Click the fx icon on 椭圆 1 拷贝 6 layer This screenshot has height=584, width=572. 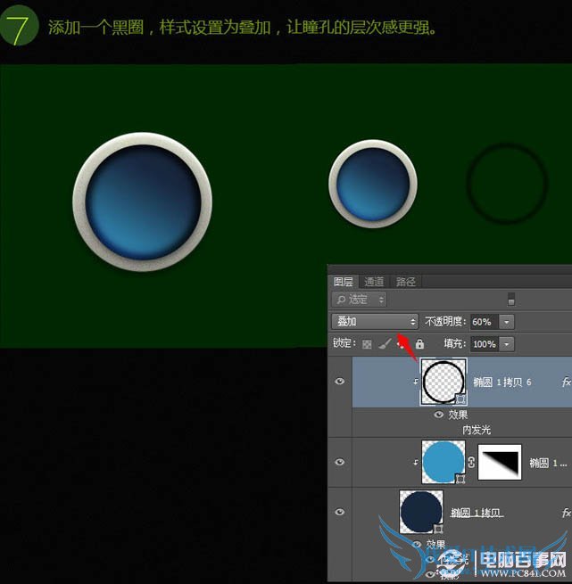pos(566,382)
